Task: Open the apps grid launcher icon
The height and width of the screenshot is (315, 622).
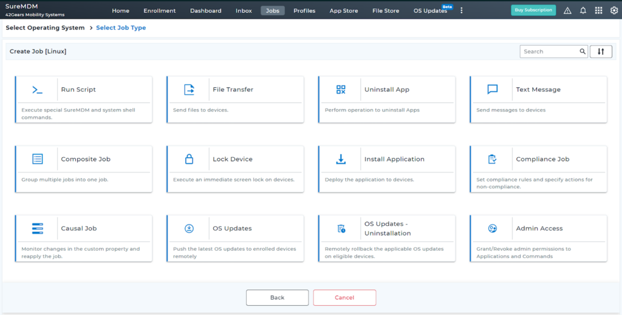Action: pyautogui.click(x=598, y=11)
